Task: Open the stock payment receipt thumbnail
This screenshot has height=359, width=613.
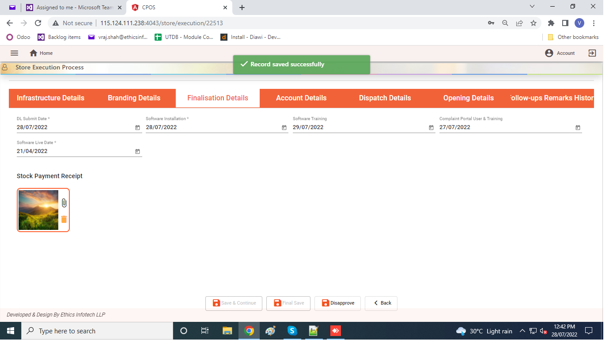Action: point(38,210)
